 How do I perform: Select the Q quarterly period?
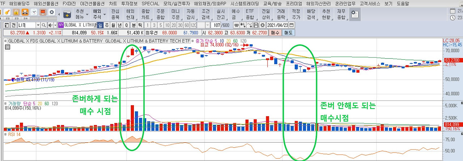coord(126,25)
